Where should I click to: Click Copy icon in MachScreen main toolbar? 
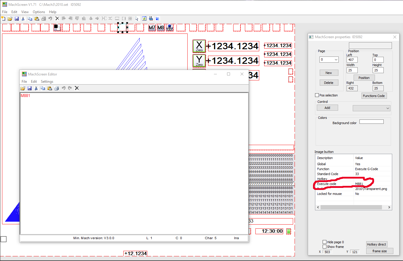click(x=30, y=19)
